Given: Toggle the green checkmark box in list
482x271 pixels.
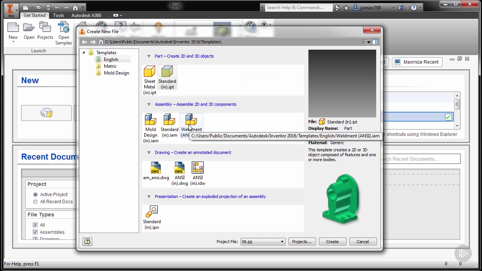Looking at the screenshot, I should 448,117.
